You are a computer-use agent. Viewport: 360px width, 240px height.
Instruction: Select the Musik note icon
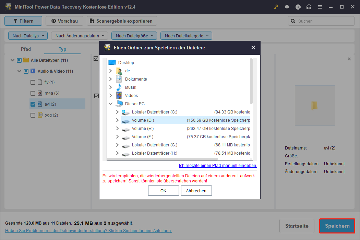(x=119, y=87)
